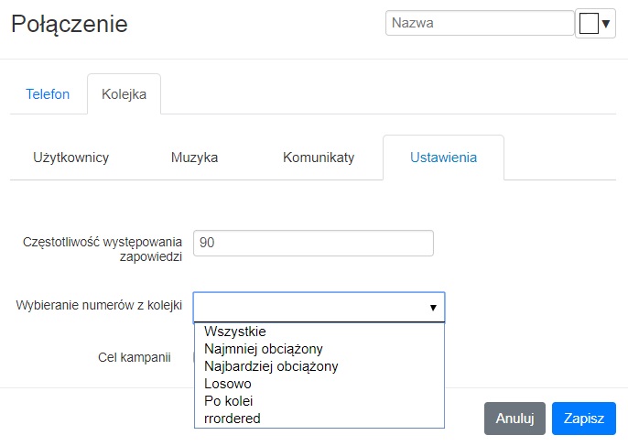Switch to the Komunikaty sub-tab
628x446 pixels.
(x=319, y=158)
